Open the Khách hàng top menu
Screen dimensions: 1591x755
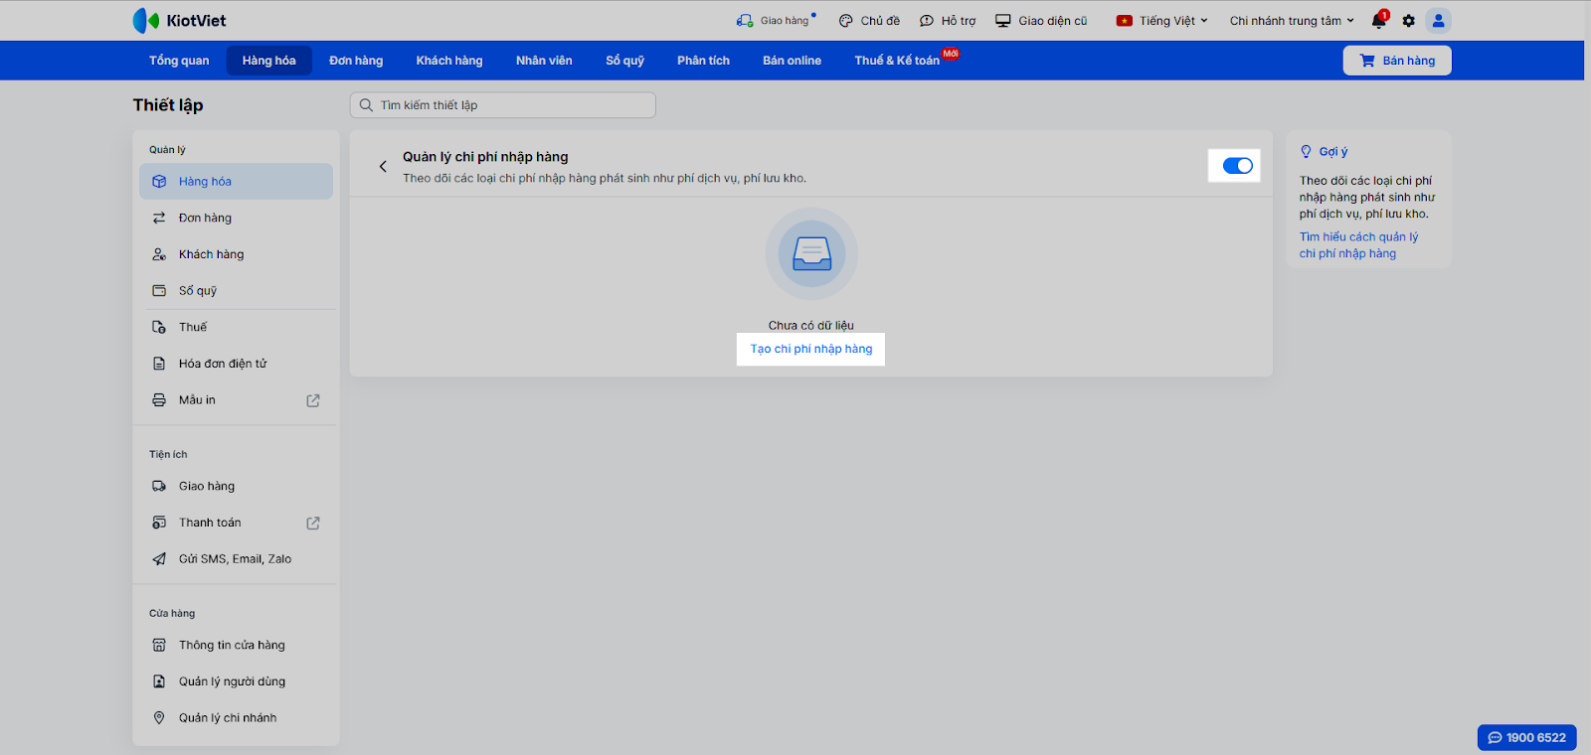(449, 61)
